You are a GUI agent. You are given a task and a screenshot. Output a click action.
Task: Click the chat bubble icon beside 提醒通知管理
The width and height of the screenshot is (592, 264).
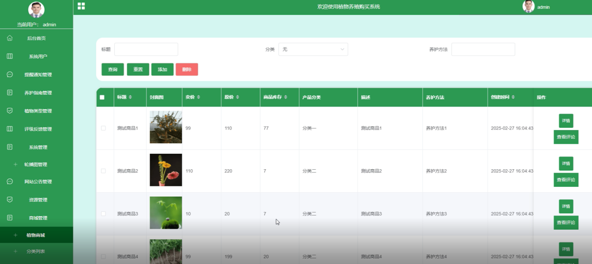point(10,74)
